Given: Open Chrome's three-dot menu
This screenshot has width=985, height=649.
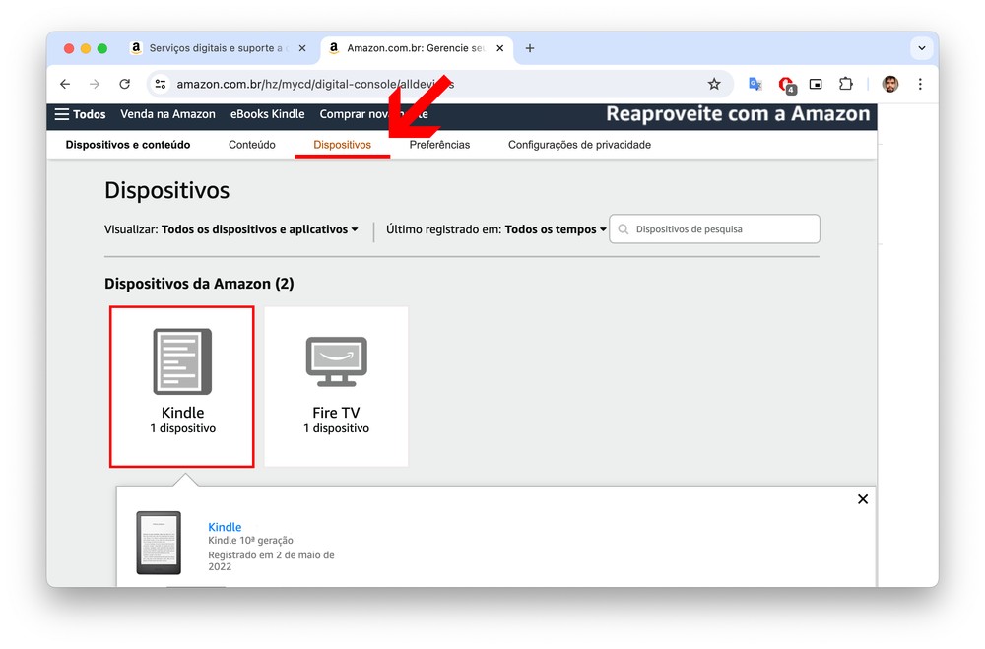Looking at the screenshot, I should (920, 84).
